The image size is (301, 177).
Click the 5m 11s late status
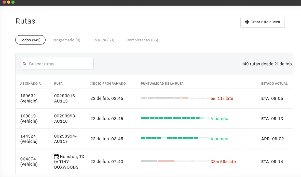[222, 98]
